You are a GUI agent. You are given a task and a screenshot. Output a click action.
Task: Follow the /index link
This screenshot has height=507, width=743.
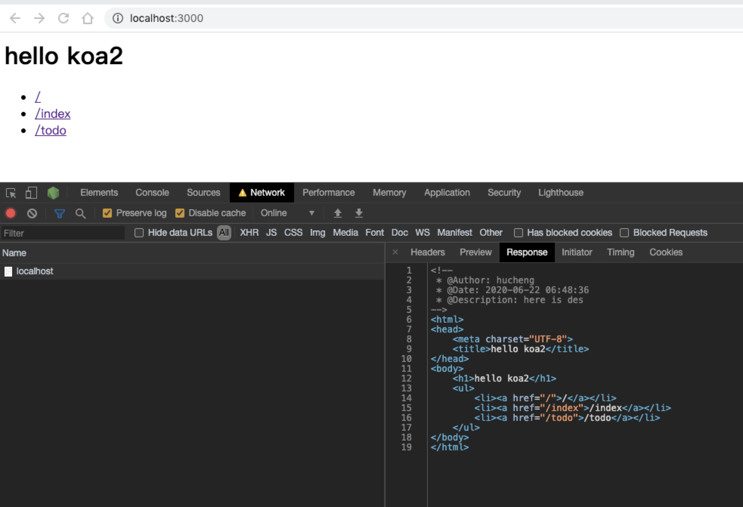(x=53, y=114)
